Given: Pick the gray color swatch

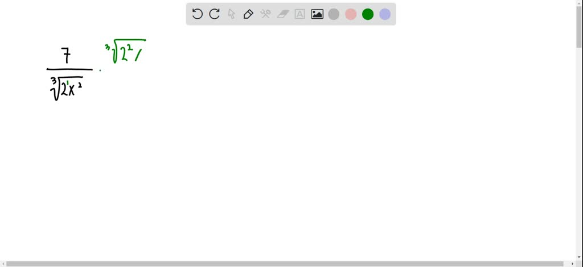Looking at the screenshot, I should pyautogui.click(x=334, y=14).
